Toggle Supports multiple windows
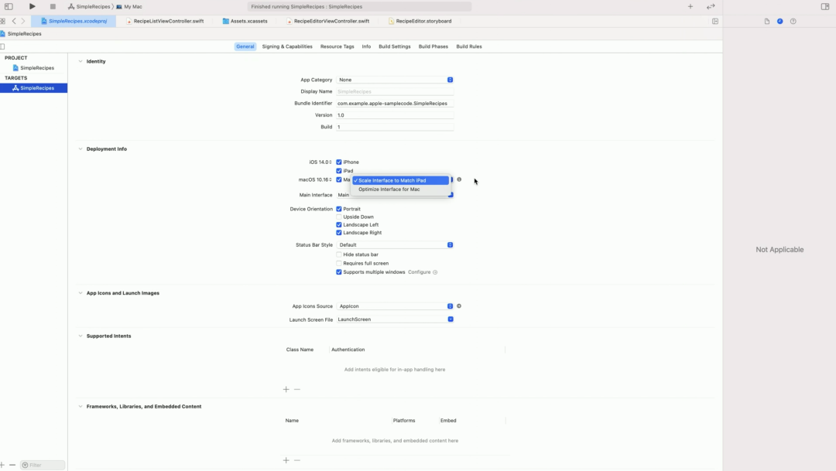The image size is (836, 471). [x=339, y=272]
